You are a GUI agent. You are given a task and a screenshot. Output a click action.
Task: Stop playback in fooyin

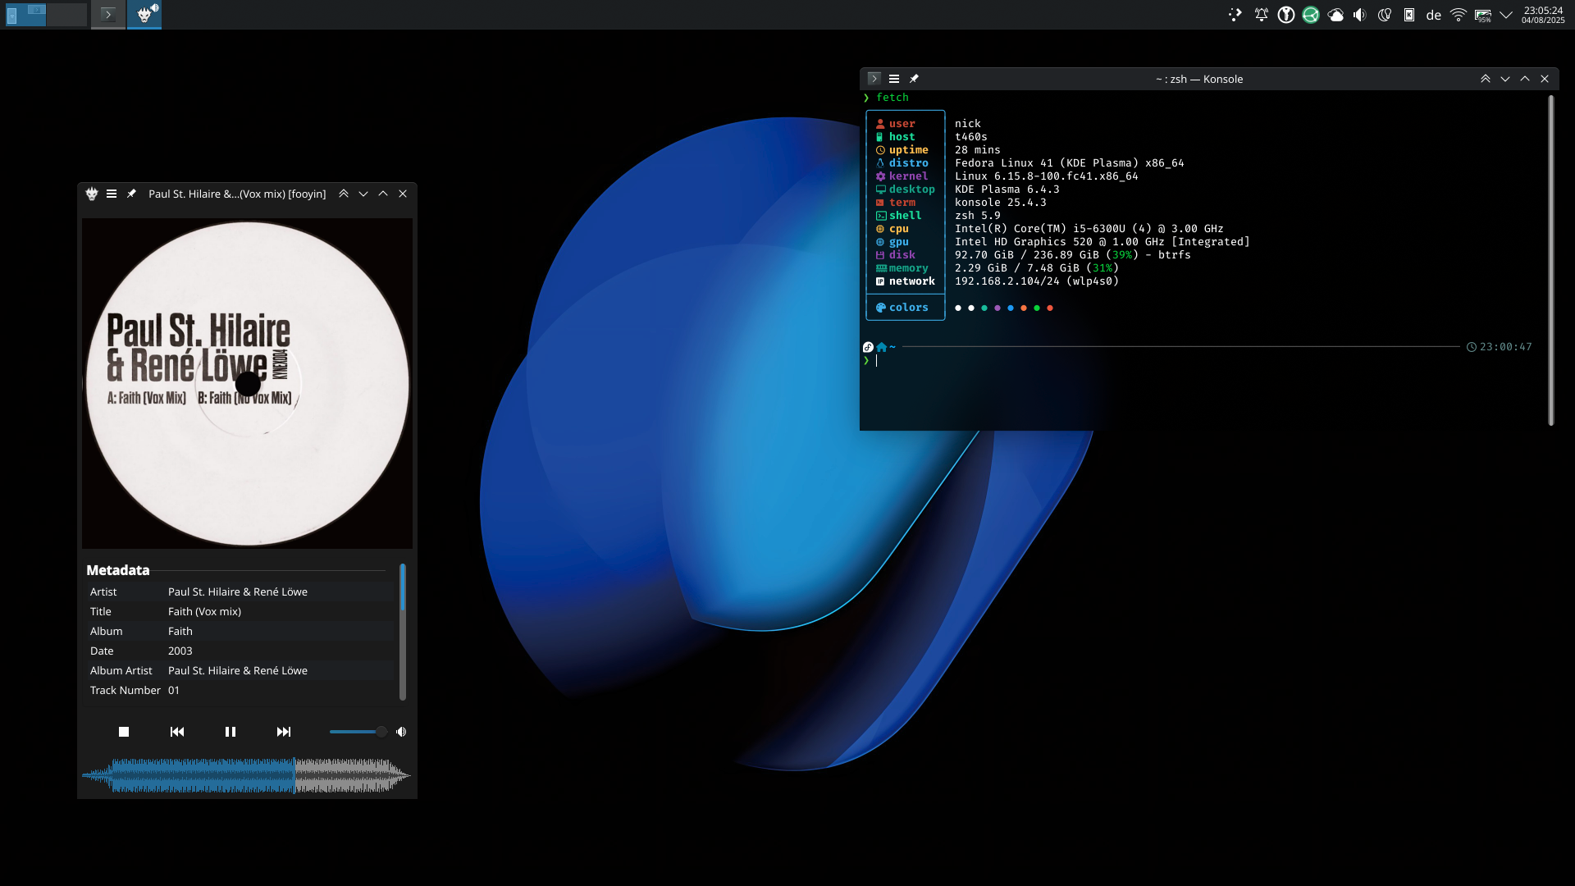tap(124, 732)
